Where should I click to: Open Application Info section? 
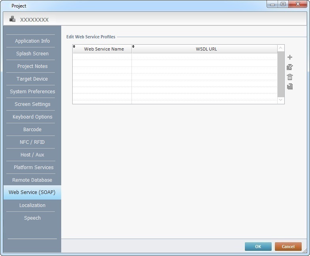(32, 41)
